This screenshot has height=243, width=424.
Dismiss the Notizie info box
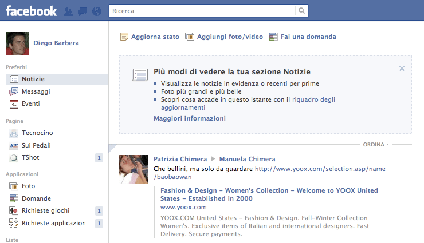click(402, 69)
